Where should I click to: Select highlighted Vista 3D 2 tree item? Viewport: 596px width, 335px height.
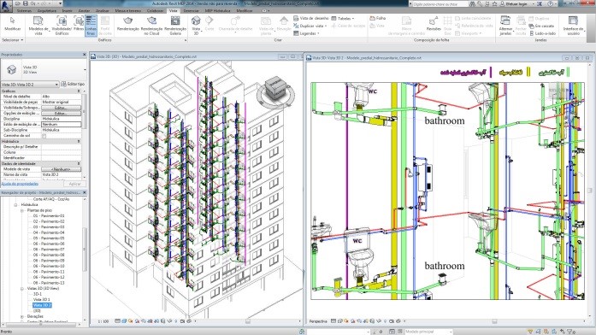(42, 305)
